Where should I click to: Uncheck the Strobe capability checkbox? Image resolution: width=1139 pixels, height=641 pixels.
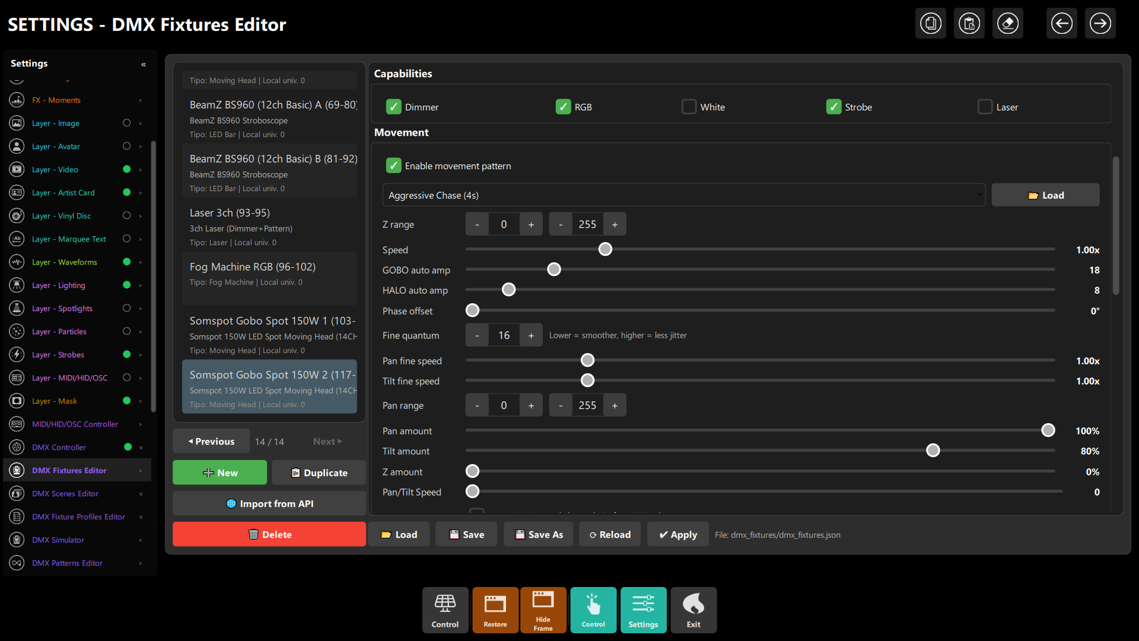pyautogui.click(x=834, y=107)
